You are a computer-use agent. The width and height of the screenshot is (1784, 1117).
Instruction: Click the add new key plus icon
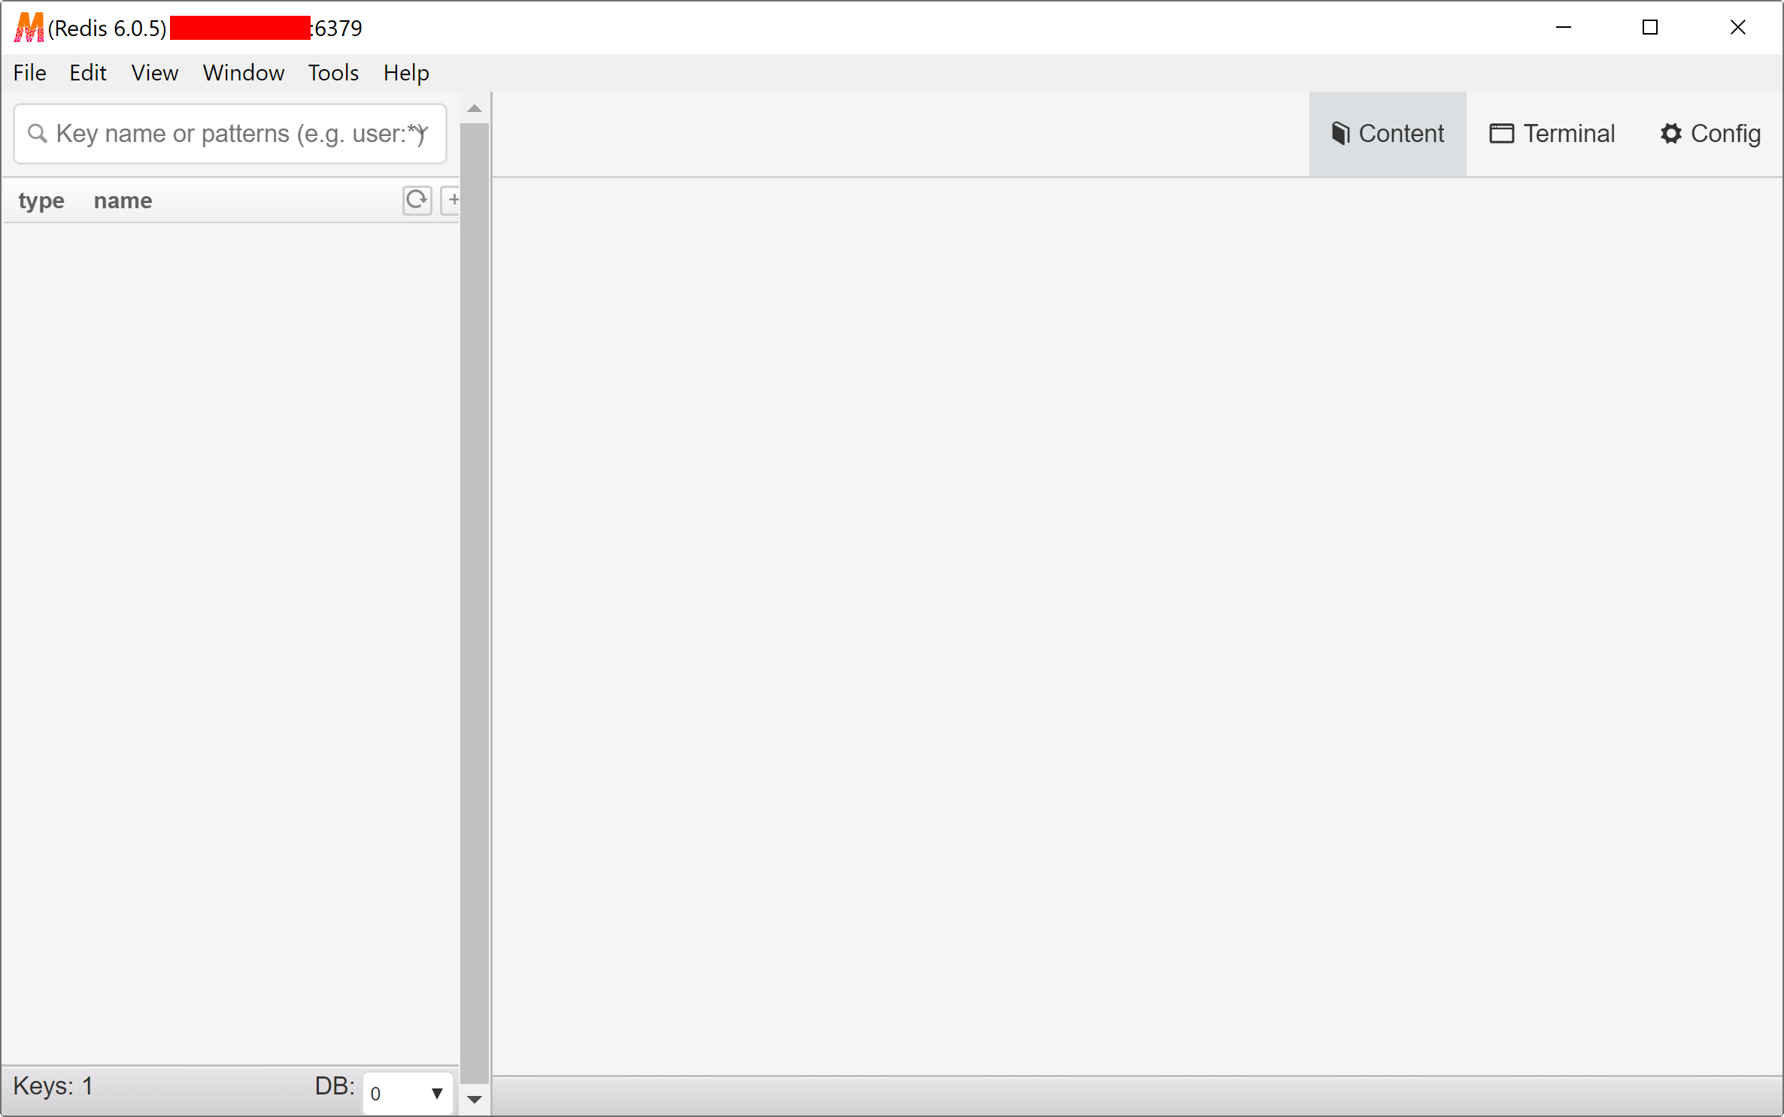tap(451, 200)
